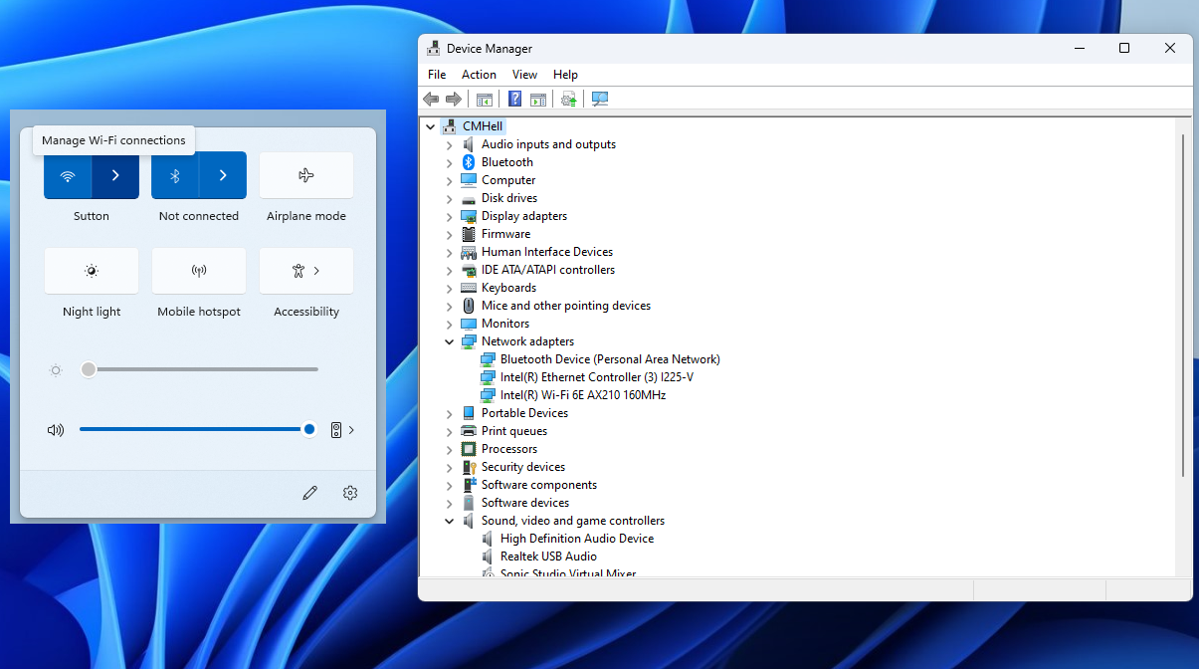This screenshot has height=669, width=1199.
Task: Click the volume slider handle
Action: [x=309, y=429]
